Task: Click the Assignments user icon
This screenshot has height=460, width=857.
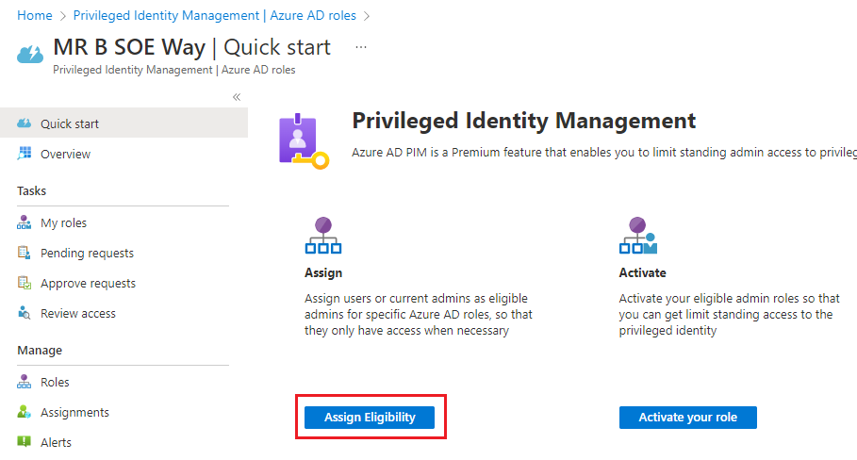Action: pyautogui.click(x=25, y=412)
